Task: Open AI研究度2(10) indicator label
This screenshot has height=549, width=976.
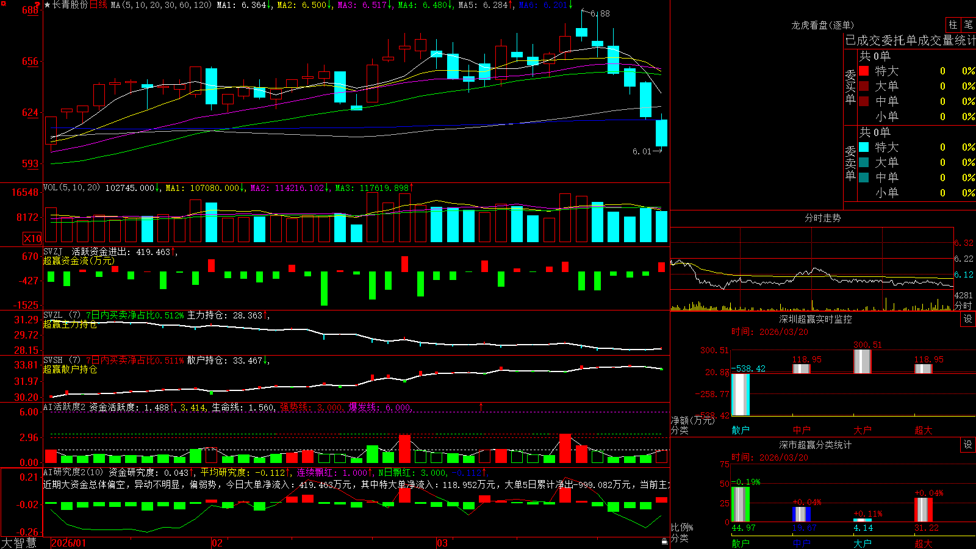Action: click(73, 472)
